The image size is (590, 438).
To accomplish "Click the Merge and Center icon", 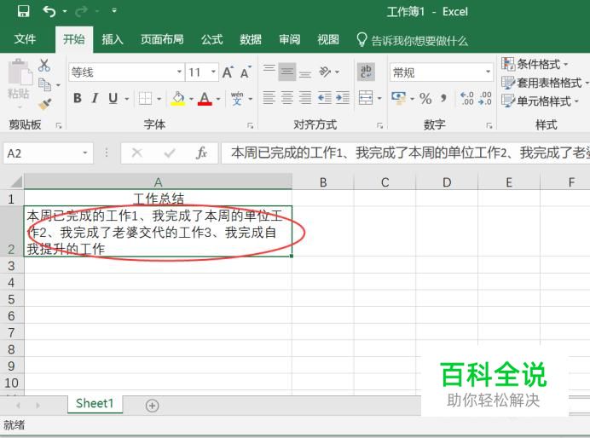I will [x=366, y=98].
